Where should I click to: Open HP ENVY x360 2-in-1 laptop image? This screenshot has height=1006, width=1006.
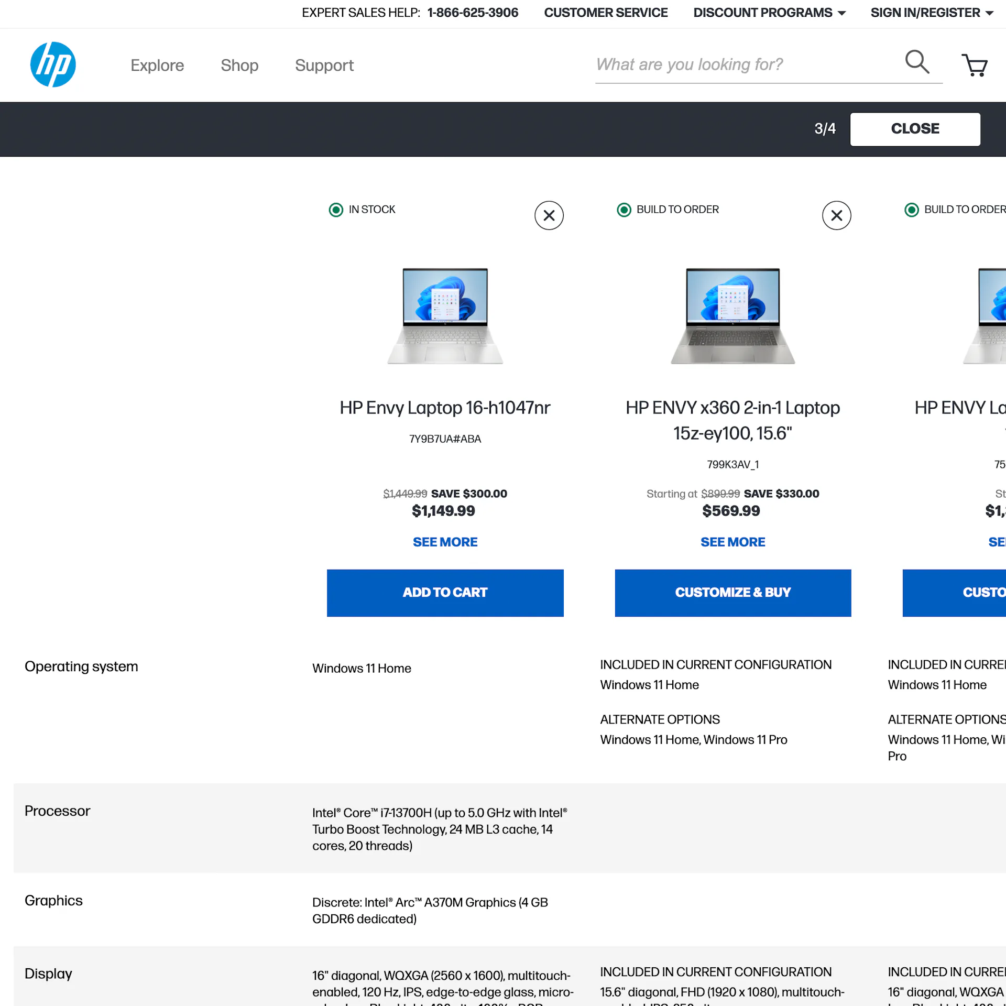[732, 316]
